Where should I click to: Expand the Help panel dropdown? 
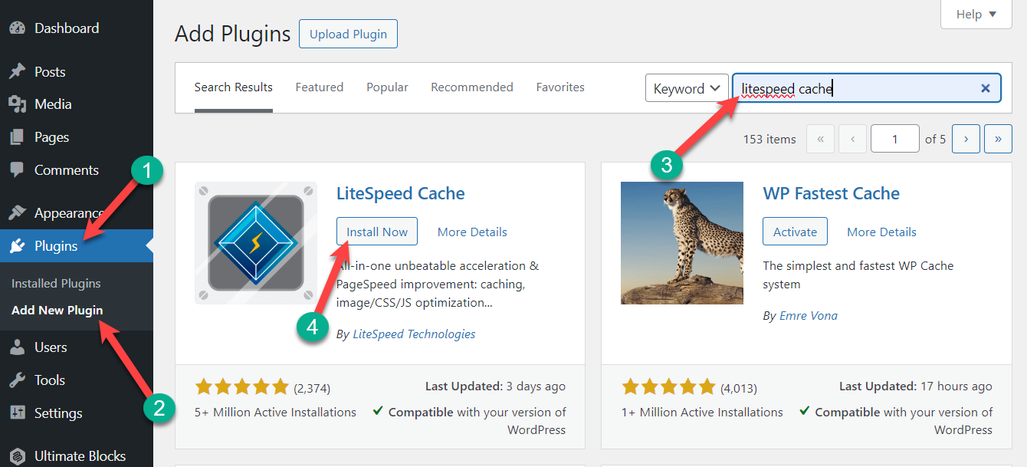[975, 14]
